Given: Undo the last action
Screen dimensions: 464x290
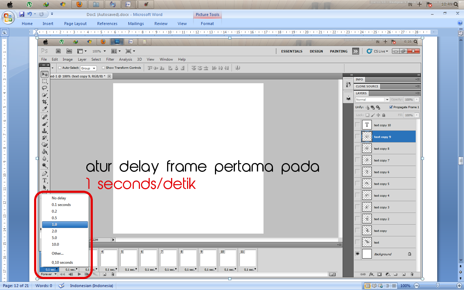Looking at the screenshot, I should point(29,14).
